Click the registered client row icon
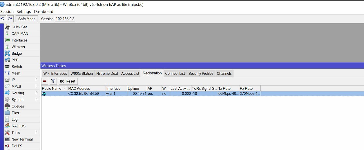364x150 pixels. [x=44, y=94]
